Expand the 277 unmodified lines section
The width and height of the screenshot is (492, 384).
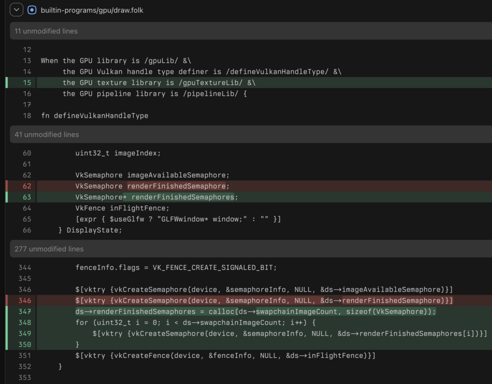(x=251, y=249)
